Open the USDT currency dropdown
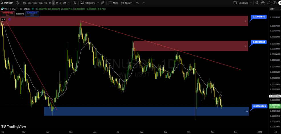Viewport: 281px width, 134px height. [x=274, y=9]
